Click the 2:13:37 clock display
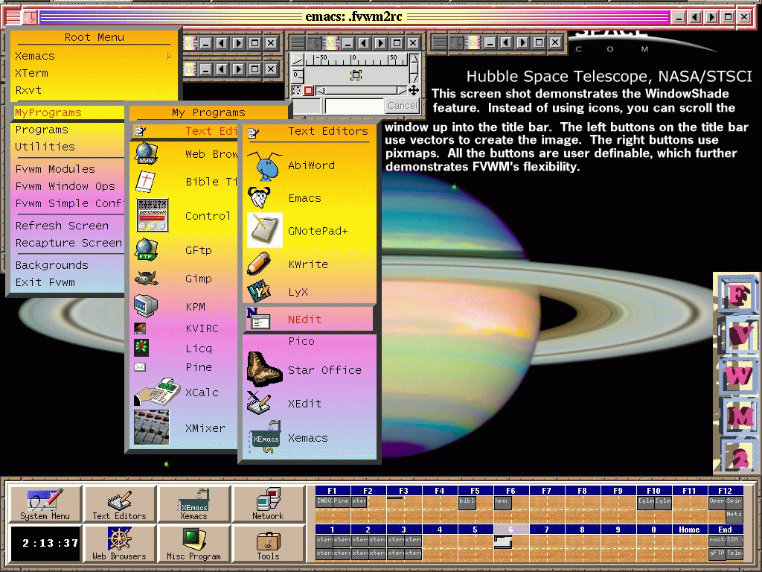This screenshot has width=762, height=572. [x=45, y=543]
